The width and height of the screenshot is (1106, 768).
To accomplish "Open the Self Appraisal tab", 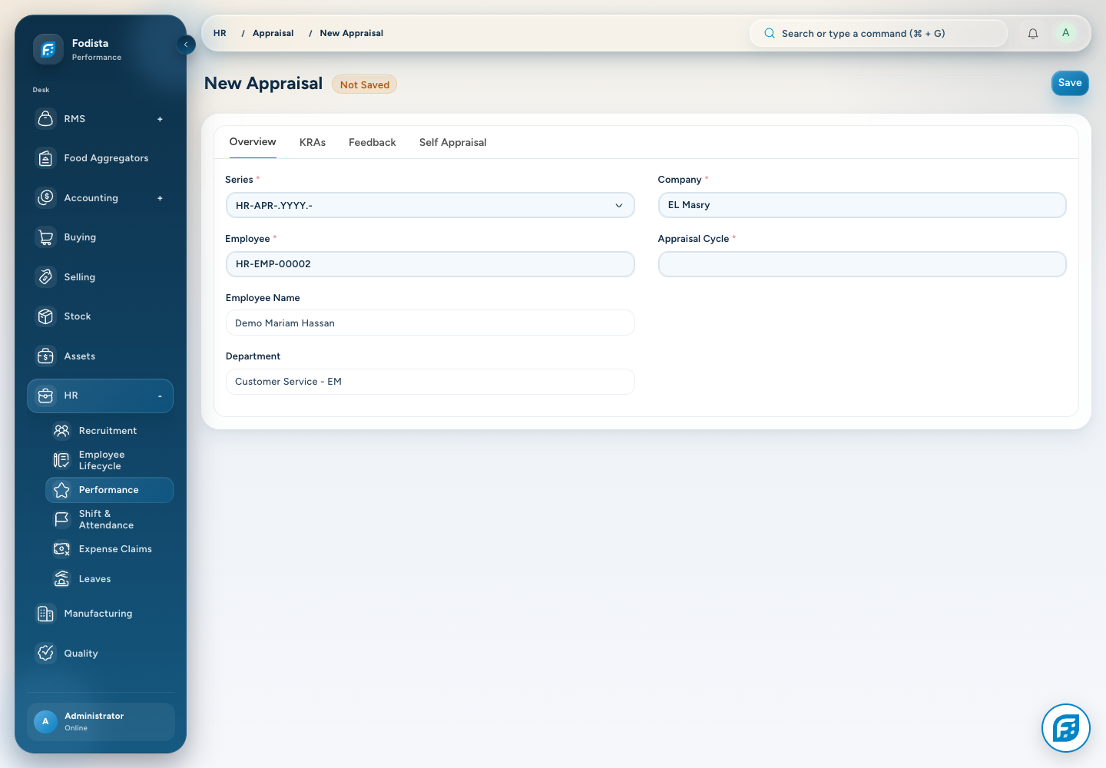I will [x=453, y=143].
